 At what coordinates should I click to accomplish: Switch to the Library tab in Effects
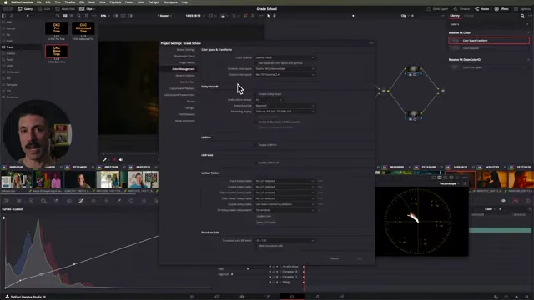tap(455, 16)
